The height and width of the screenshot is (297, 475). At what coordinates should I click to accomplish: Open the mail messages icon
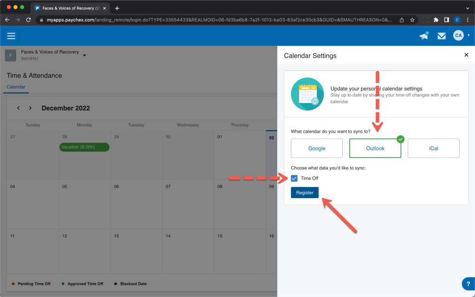coord(442,36)
